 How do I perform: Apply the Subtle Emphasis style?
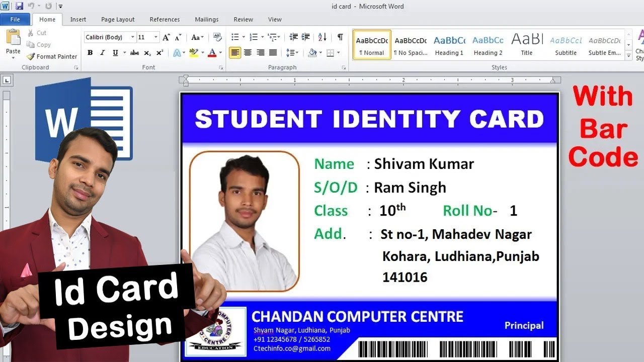[x=604, y=45]
